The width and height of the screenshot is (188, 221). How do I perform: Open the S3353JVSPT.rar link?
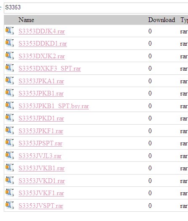point(41,206)
